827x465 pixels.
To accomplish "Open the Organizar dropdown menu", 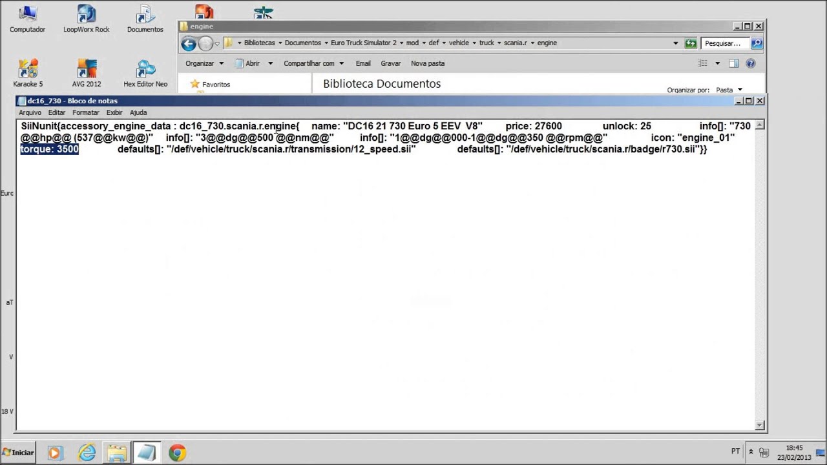I will [204, 63].
